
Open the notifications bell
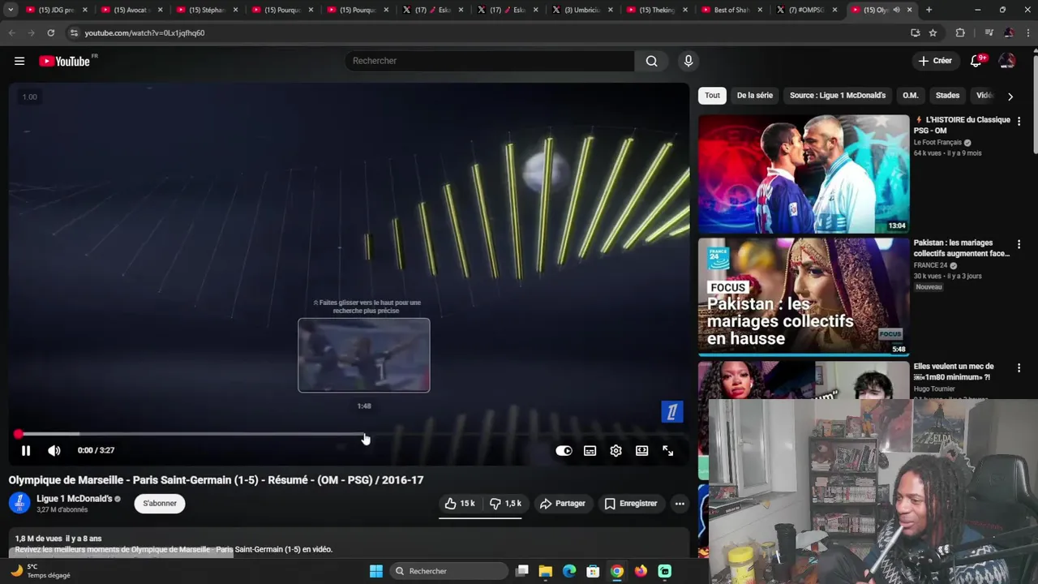point(976,61)
